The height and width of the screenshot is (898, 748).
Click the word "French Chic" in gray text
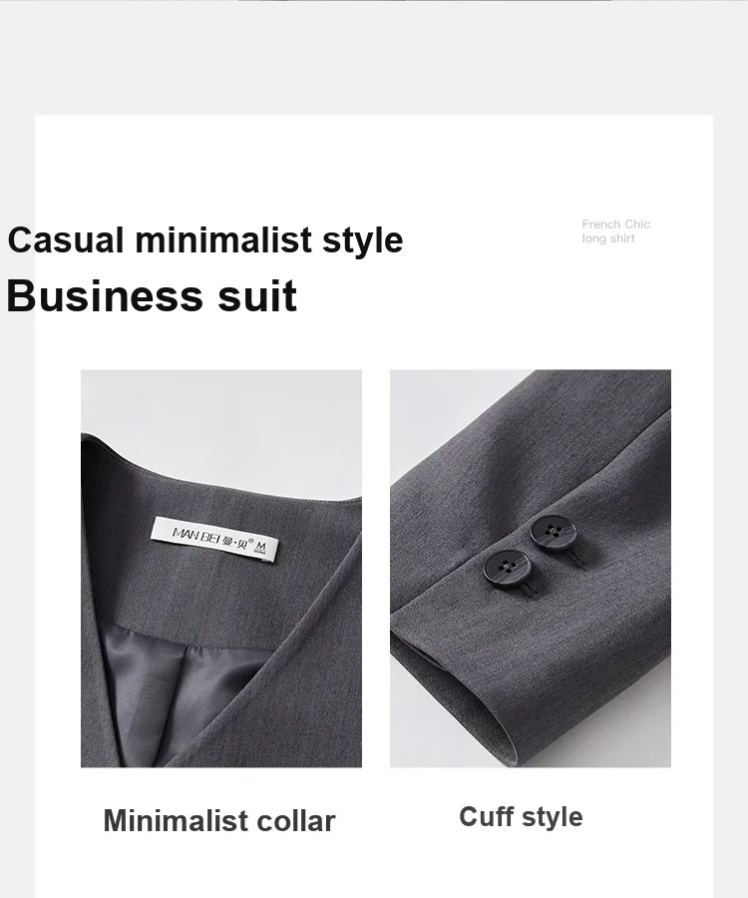tap(615, 224)
